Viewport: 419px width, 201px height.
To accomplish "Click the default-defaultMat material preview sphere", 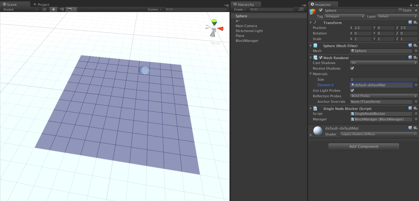I will point(318,131).
